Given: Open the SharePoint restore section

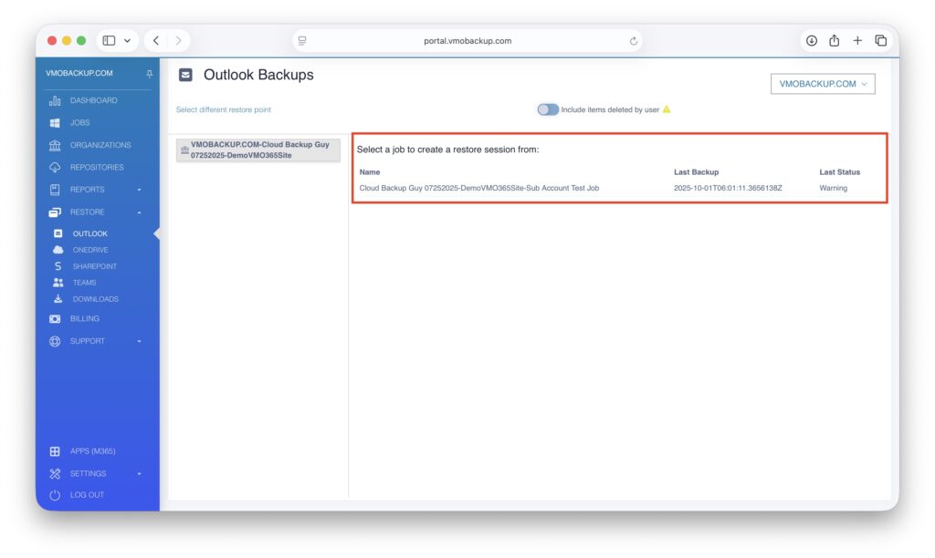Looking at the screenshot, I should (94, 266).
